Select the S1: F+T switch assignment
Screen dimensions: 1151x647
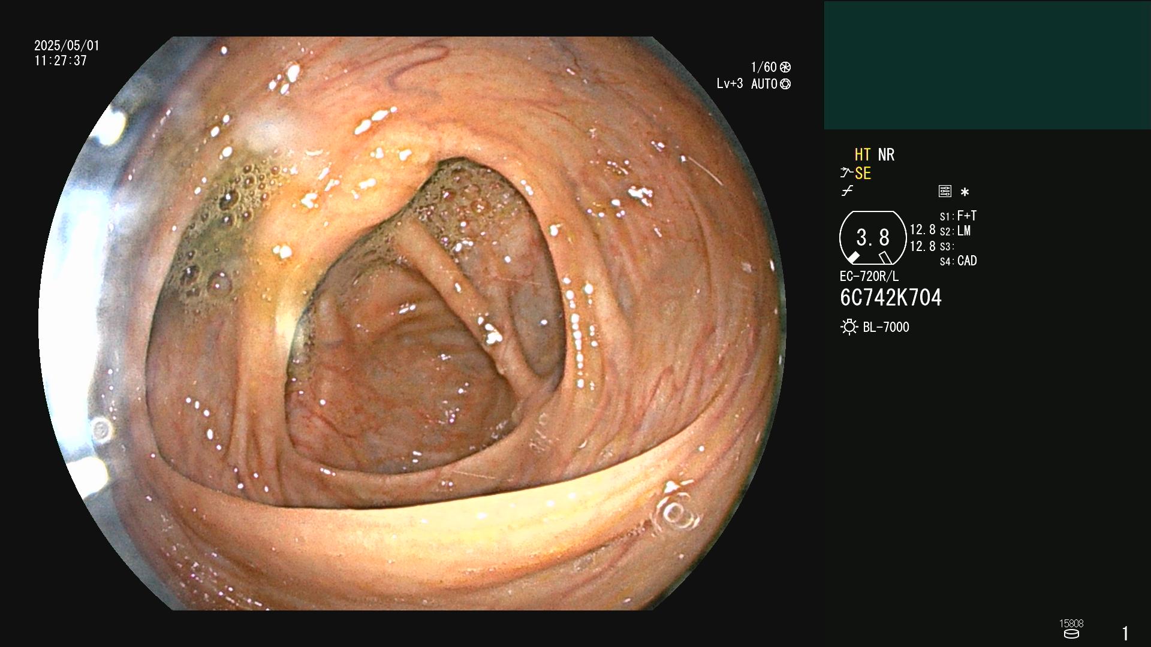coord(958,216)
